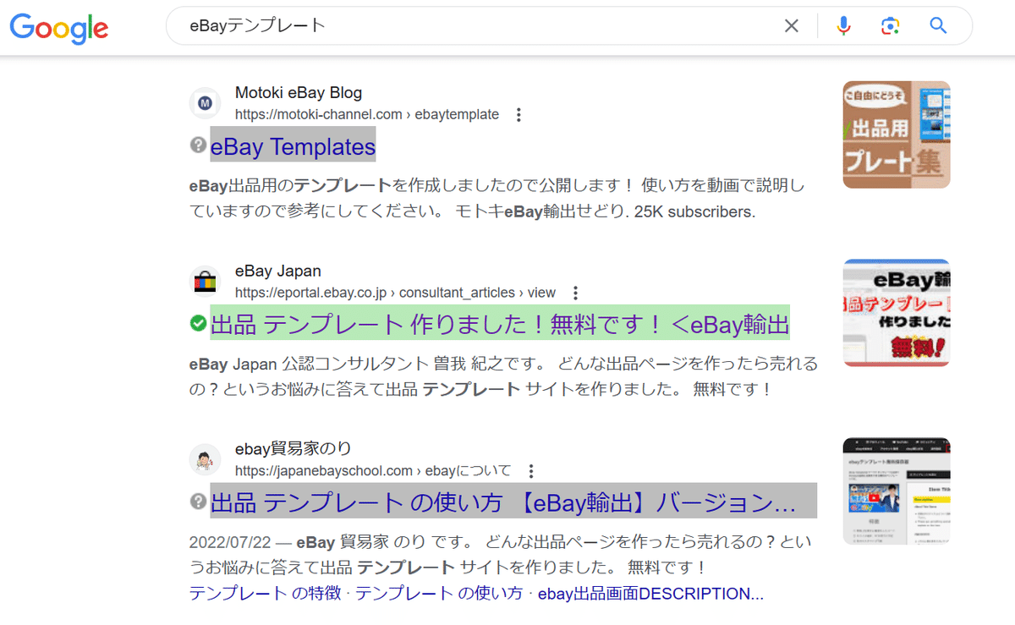Start voice search with the microphone icon

843,26
